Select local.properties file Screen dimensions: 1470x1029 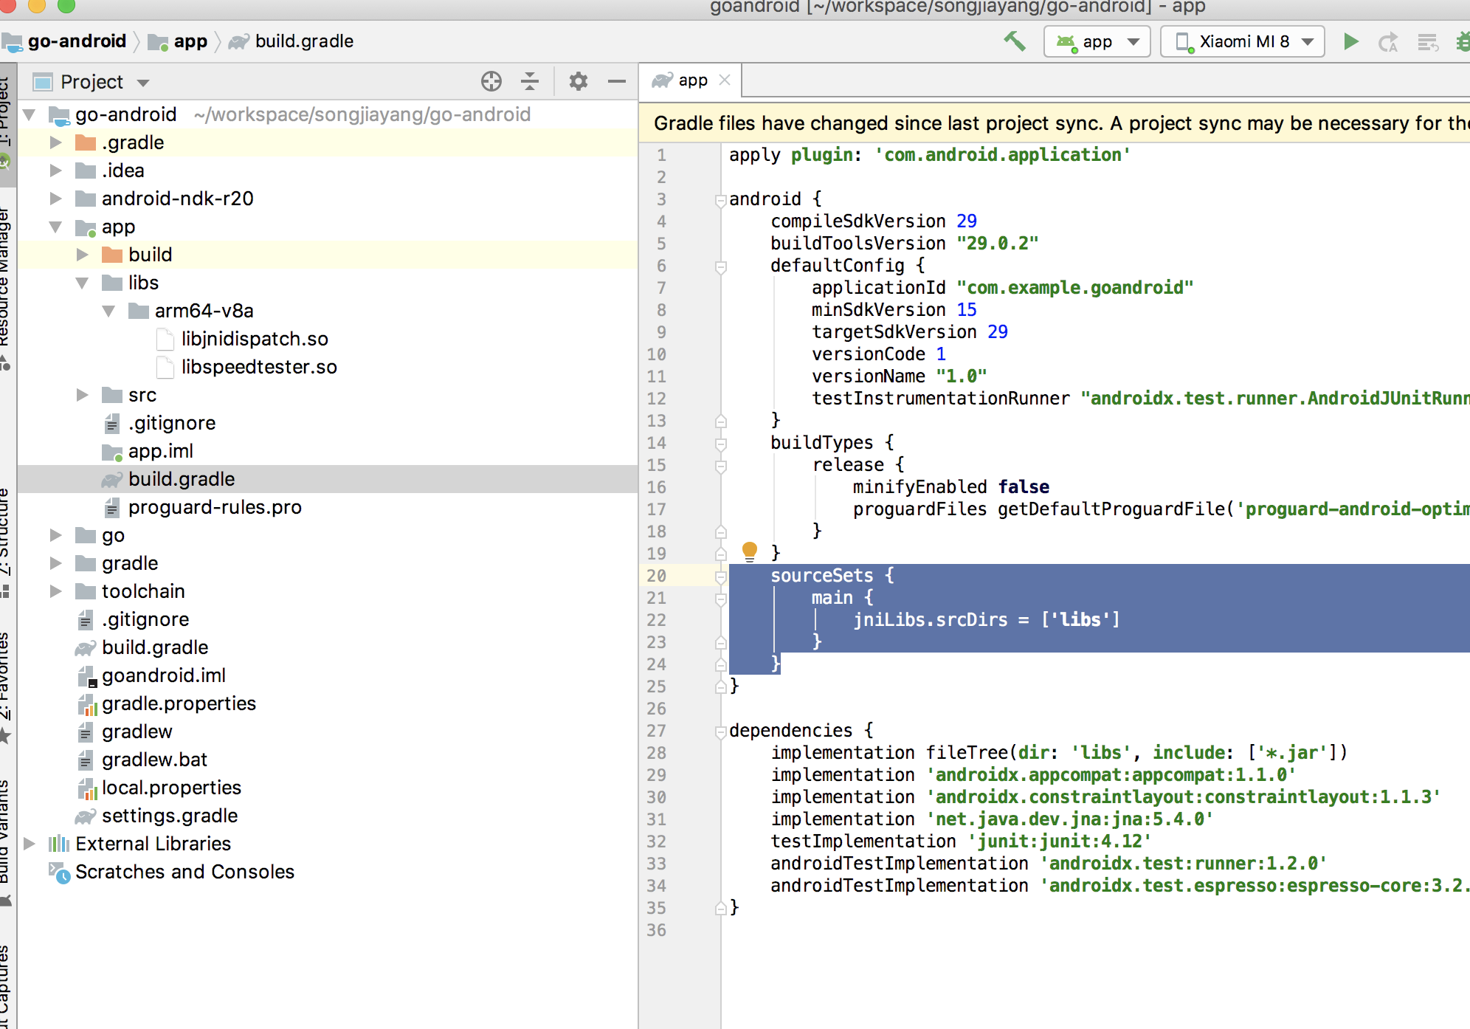[171, 788]
